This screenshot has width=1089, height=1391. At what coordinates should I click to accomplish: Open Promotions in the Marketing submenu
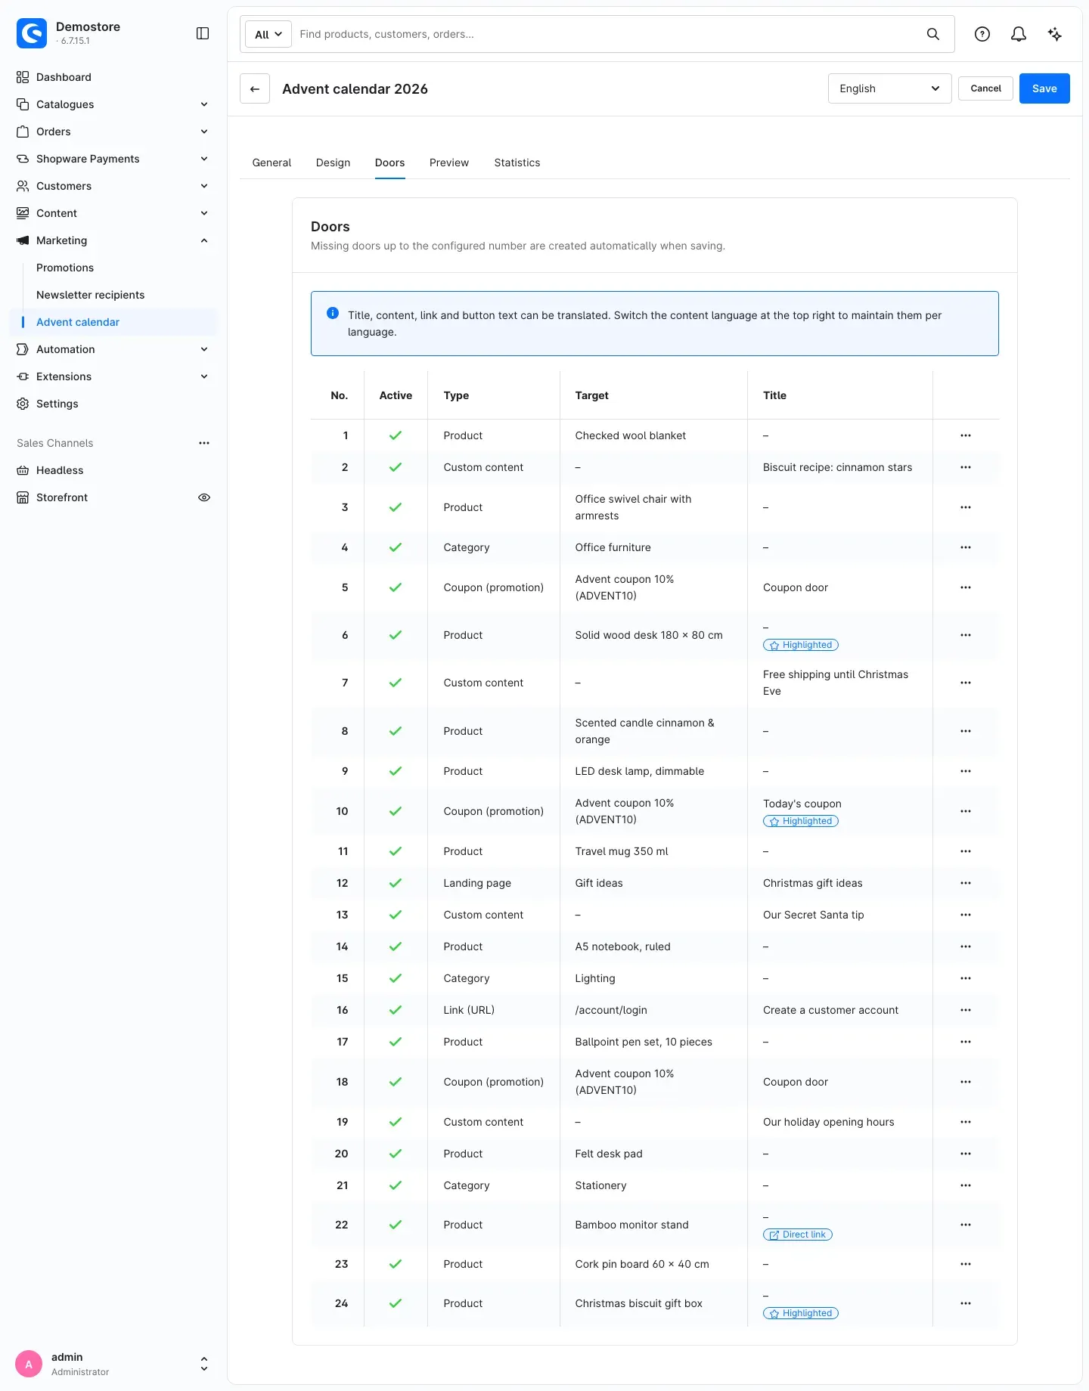point(65,268)
